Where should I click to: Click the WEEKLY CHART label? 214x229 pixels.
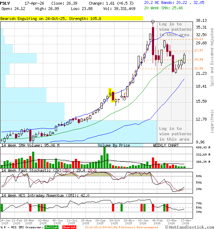(x=166, y=145)
